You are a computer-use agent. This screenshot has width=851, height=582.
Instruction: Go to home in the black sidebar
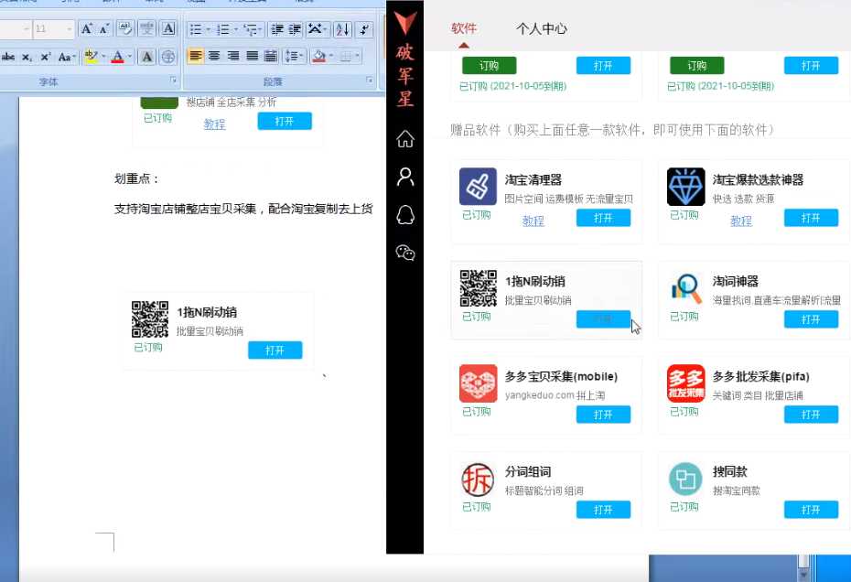(404, 139)
